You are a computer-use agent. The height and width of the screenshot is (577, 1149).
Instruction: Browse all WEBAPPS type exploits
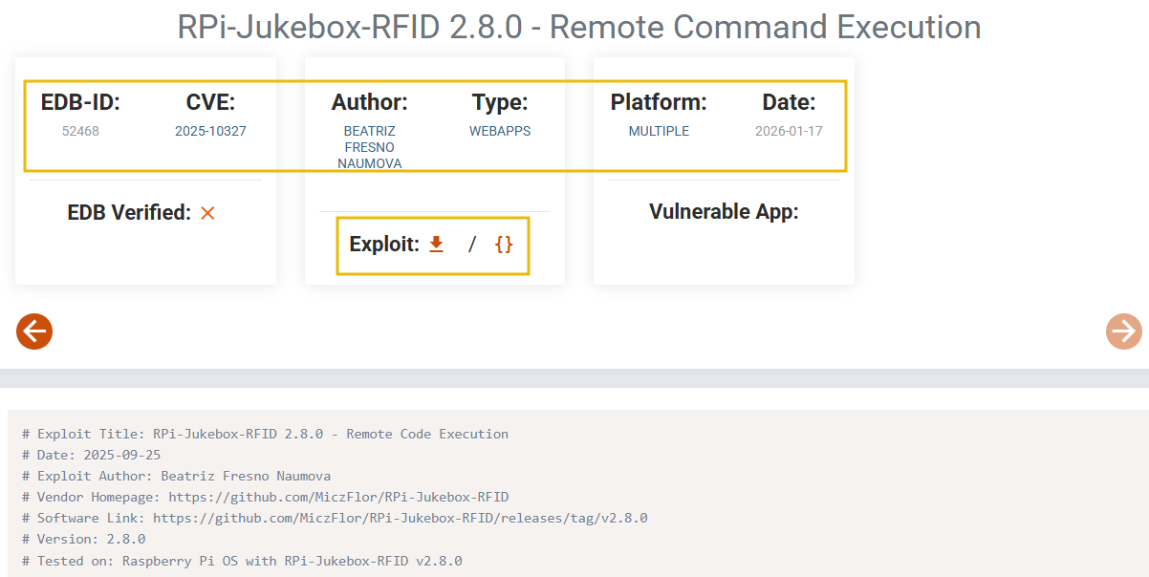tap(500, 131)
